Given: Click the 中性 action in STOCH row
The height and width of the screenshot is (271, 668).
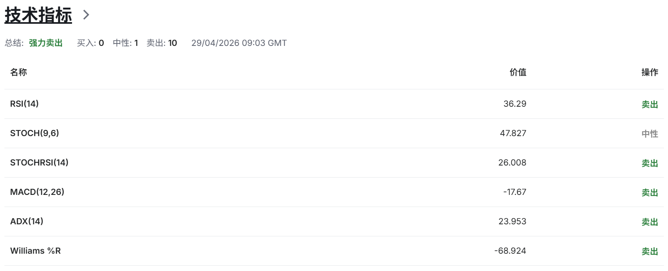Looking at the screenshot, I should 650,134.
